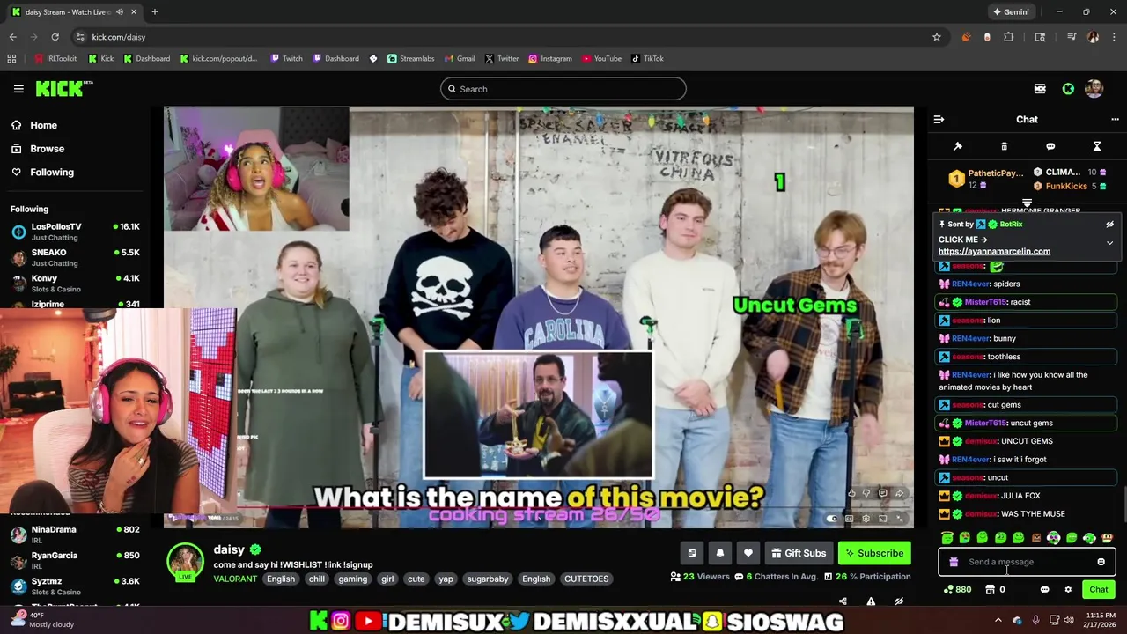Click the Gemini button in browser title bar
Viewport: 1127px width, 634px height.
pos(1011,12)
